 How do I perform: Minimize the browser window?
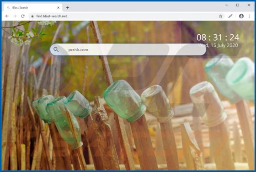pos(227,5)
